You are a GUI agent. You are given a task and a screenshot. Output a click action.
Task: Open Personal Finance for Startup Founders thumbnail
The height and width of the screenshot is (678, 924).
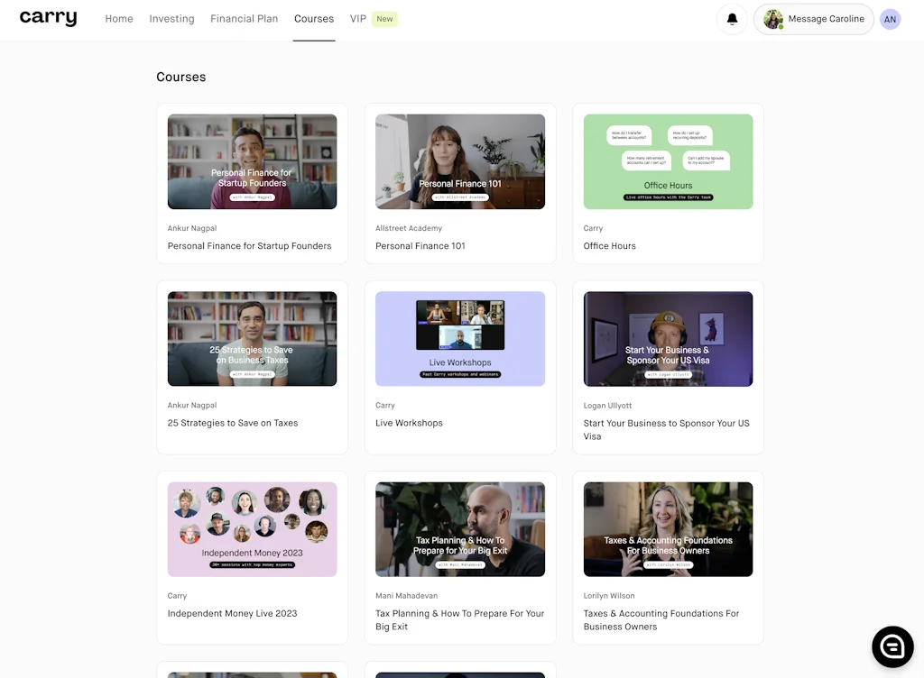point(252,161)
